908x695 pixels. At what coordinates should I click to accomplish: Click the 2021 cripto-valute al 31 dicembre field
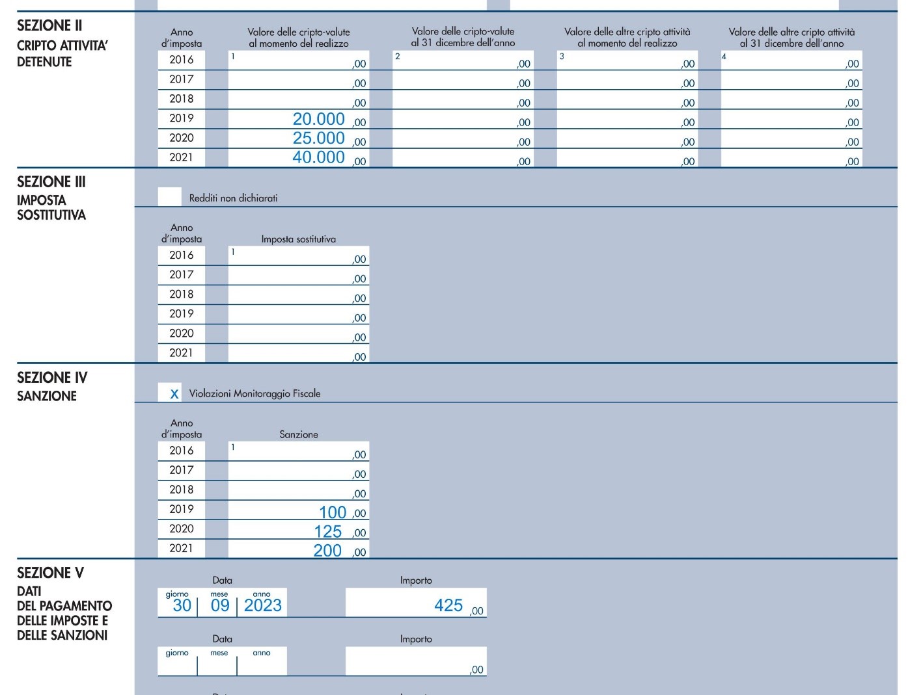pyautogui.click(x=463, y=157)
